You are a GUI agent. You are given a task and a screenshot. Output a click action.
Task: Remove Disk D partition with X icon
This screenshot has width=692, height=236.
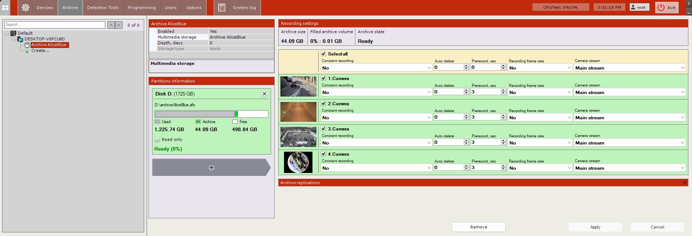[264, 94]
